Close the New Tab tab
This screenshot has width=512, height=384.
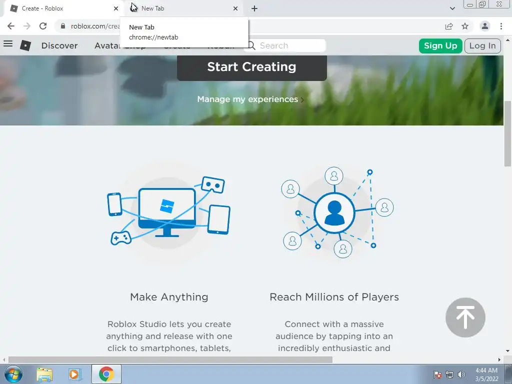(x=235, y=8)
